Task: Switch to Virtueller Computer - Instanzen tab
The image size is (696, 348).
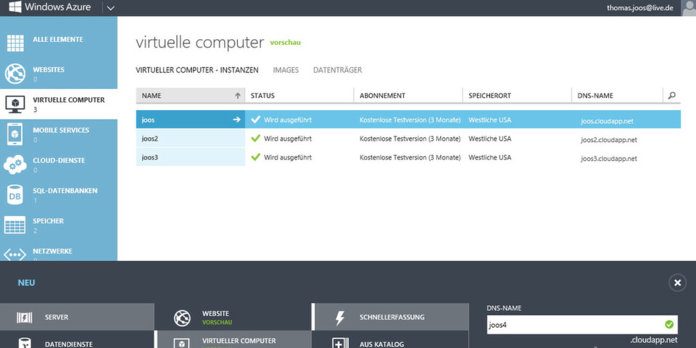Action: pyautogui.click(x=197, y=70)
